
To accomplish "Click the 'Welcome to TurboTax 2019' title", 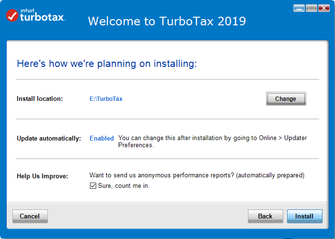I will pos(167,21).
